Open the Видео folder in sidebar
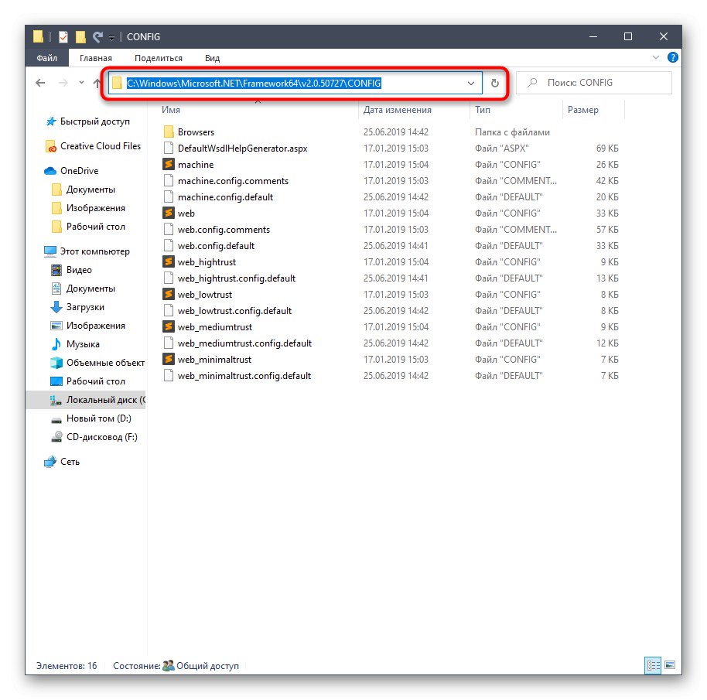This screenshot has width=707, height=700. click(x=71, y=270)
